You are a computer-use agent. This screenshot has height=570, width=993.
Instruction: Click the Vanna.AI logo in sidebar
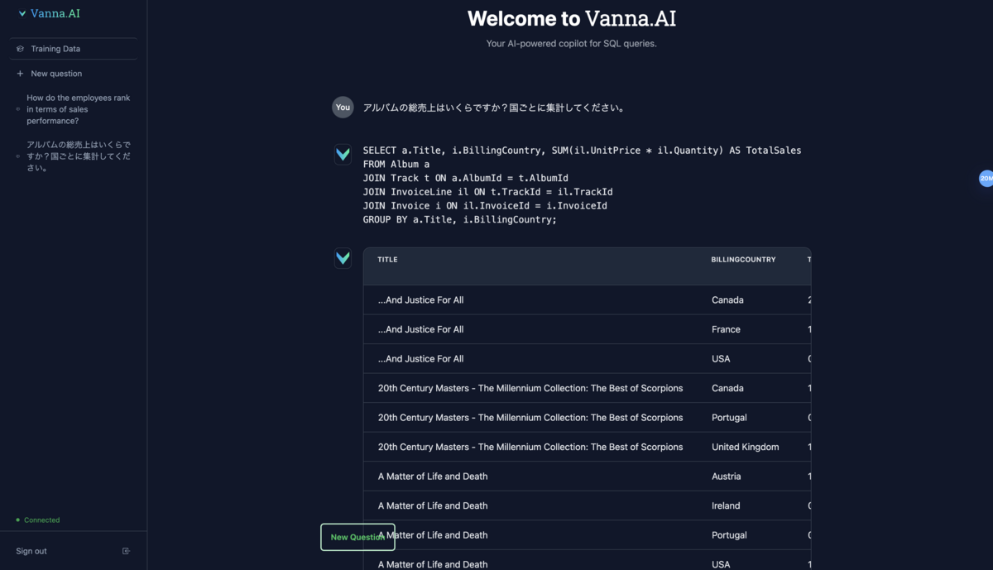pos(49,13)
